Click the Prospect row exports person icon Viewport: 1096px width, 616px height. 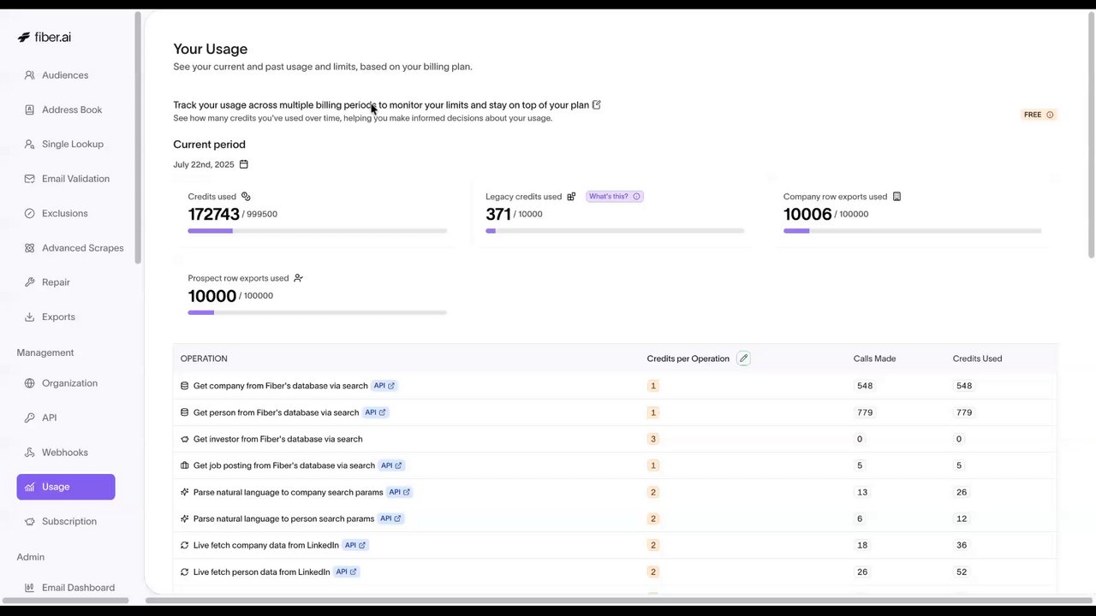(298, 278)
